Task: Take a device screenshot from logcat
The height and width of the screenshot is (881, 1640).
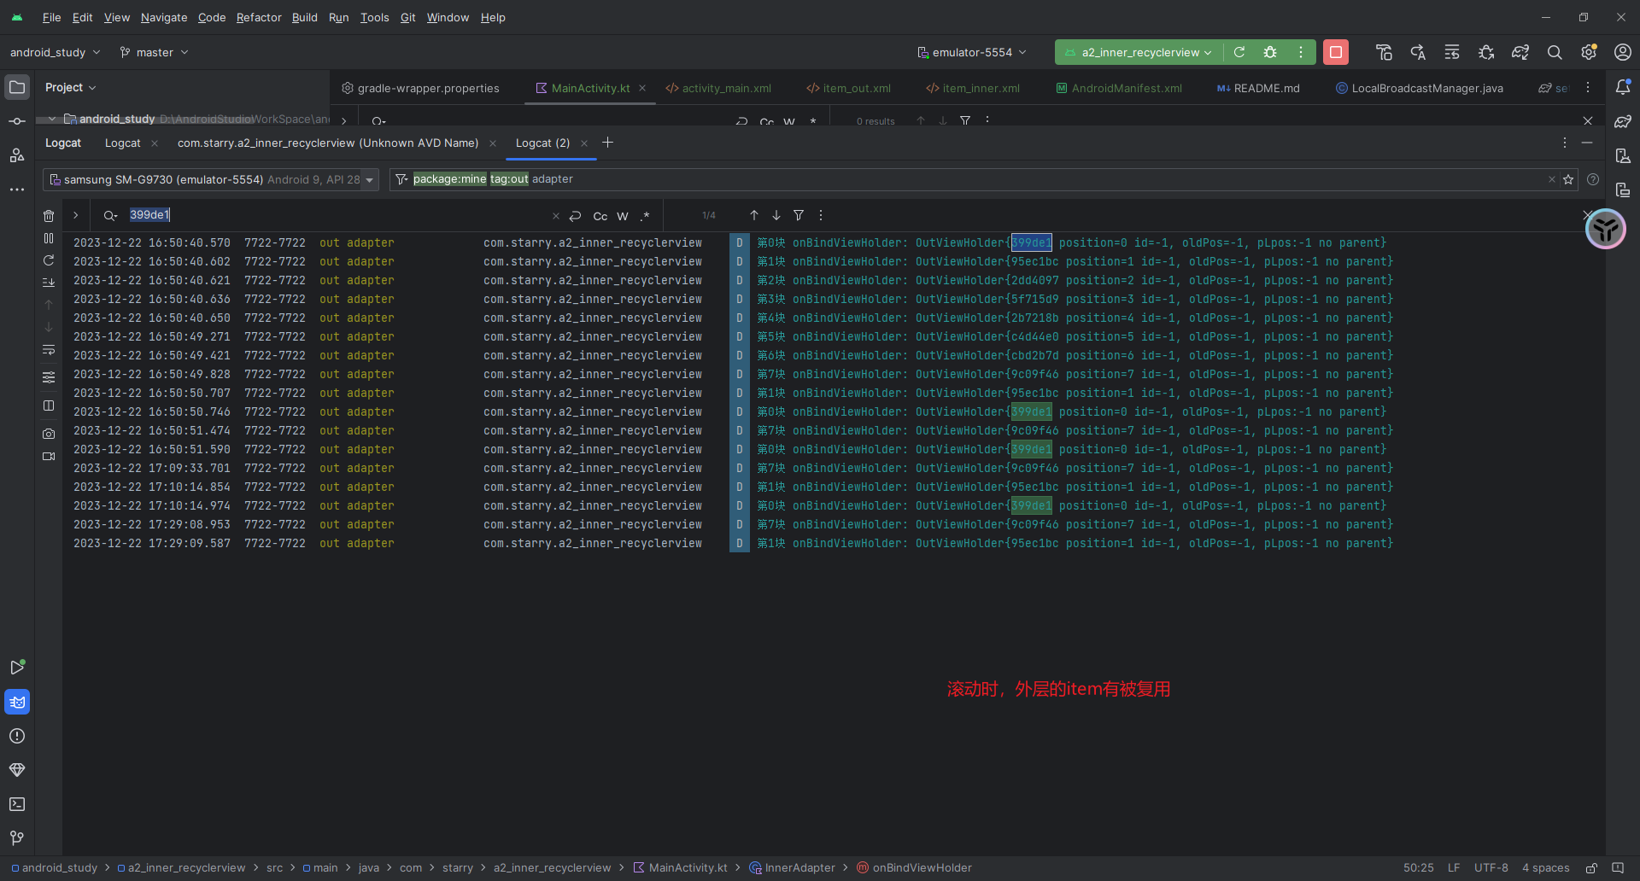Action: point(49,434)
